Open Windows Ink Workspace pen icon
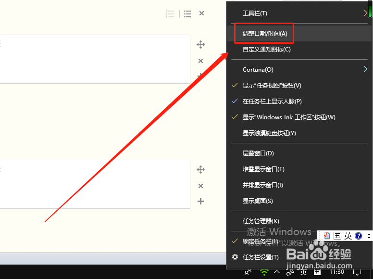The width and height of the screenshot is (373, 279). point(290,273)
